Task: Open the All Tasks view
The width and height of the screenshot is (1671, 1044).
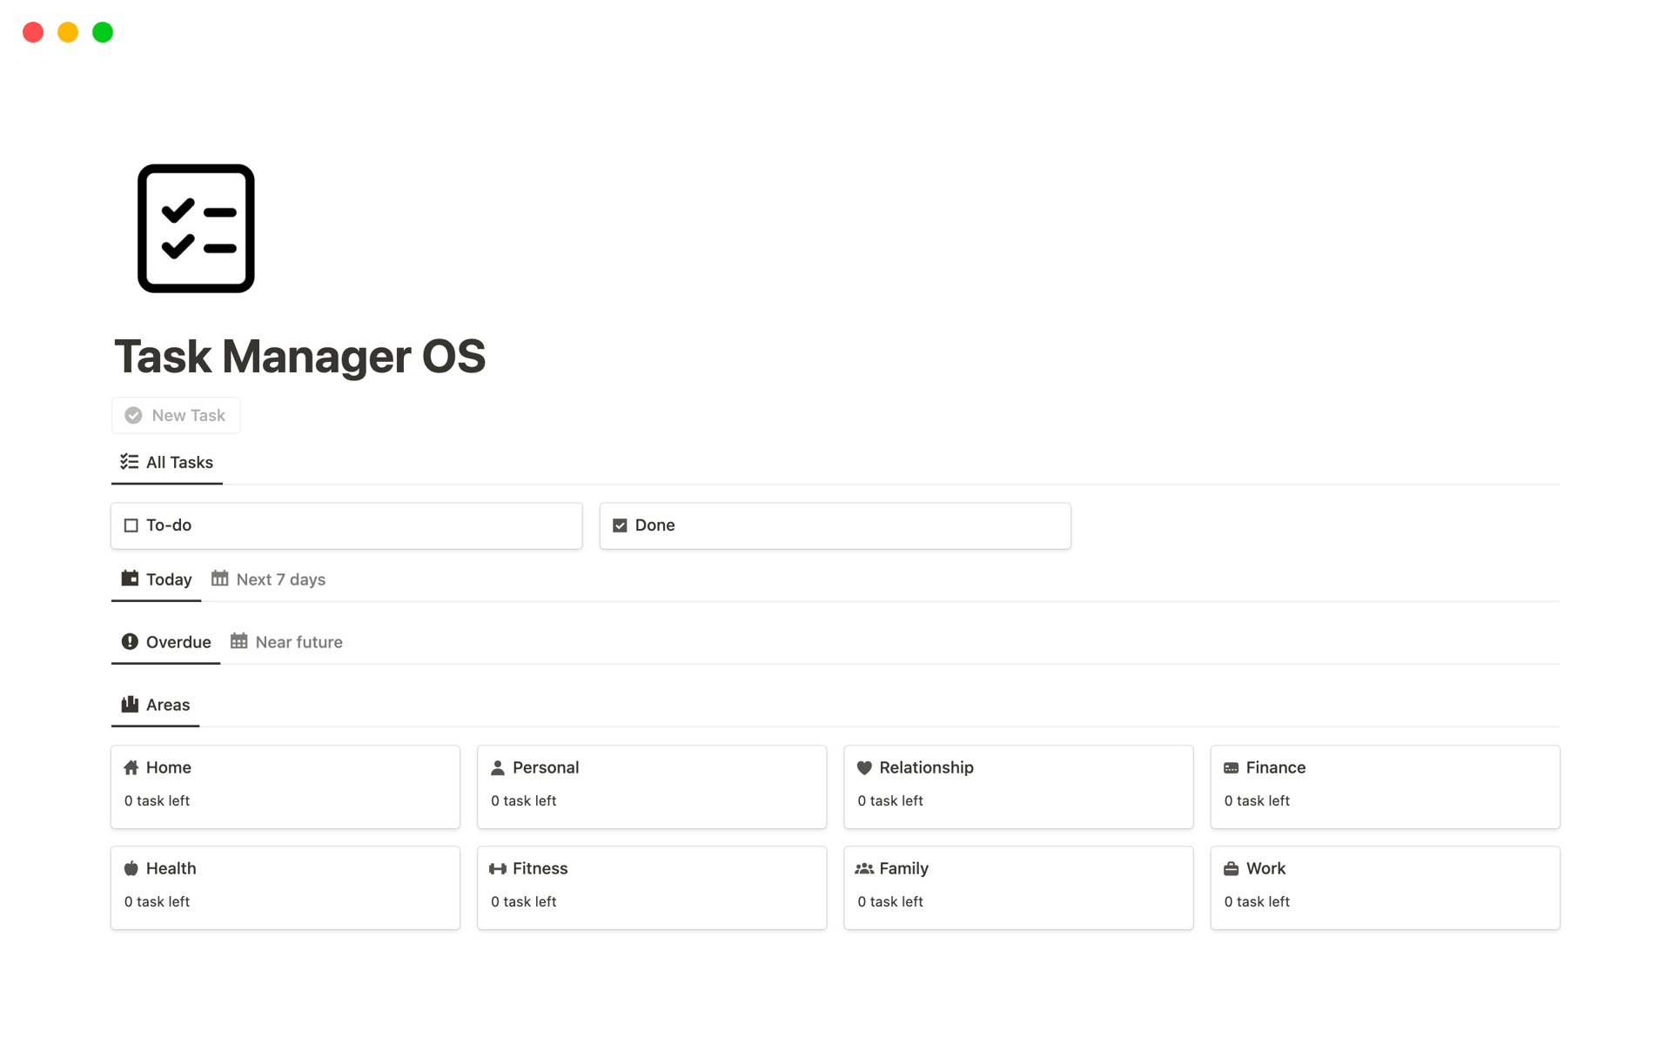Action: pos(167,460)
